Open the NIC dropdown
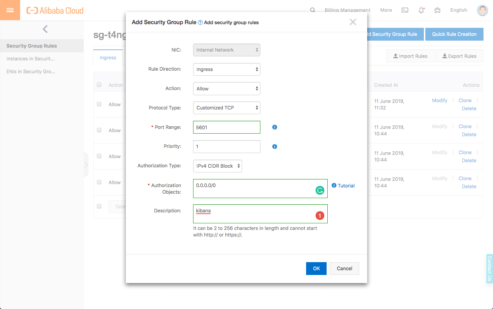Screen dimensions: 493x309 (227, 50)
